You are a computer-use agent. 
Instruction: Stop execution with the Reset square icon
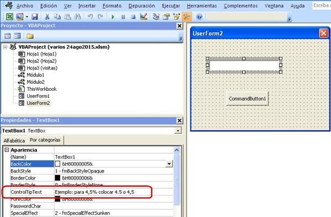(133, 17)
